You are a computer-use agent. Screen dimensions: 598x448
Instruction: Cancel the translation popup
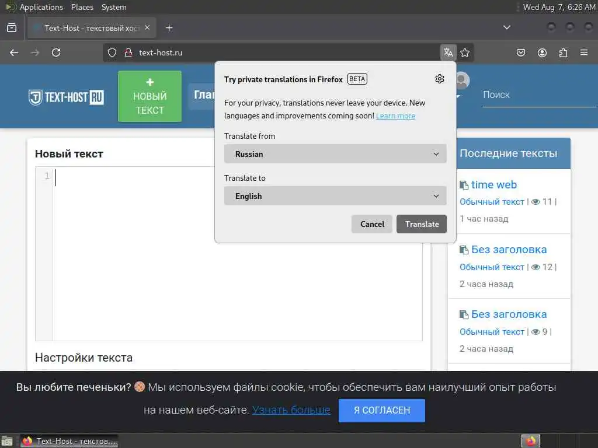(372, 224)
